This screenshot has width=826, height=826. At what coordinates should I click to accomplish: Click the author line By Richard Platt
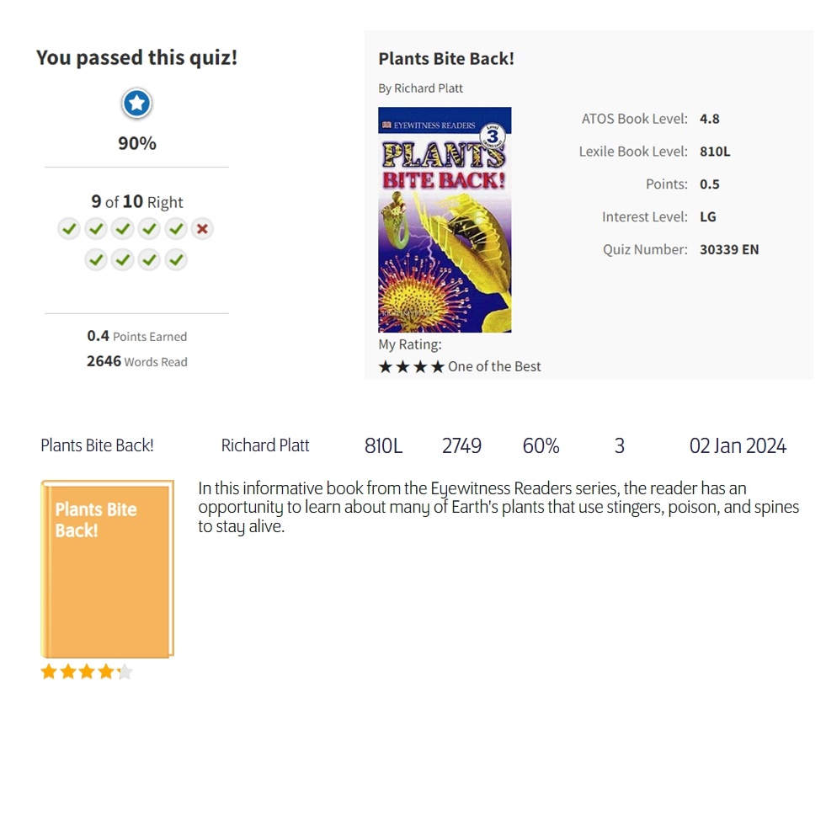(420, 88)
